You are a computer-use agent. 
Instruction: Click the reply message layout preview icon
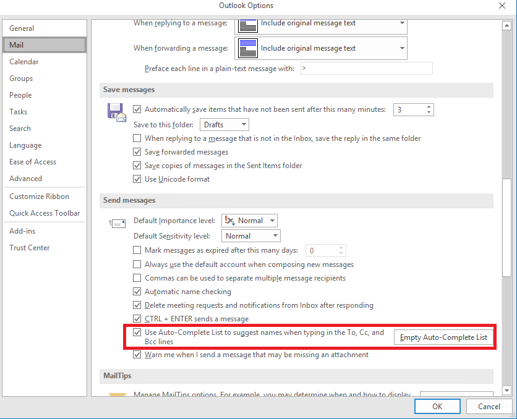click(247, 26)
